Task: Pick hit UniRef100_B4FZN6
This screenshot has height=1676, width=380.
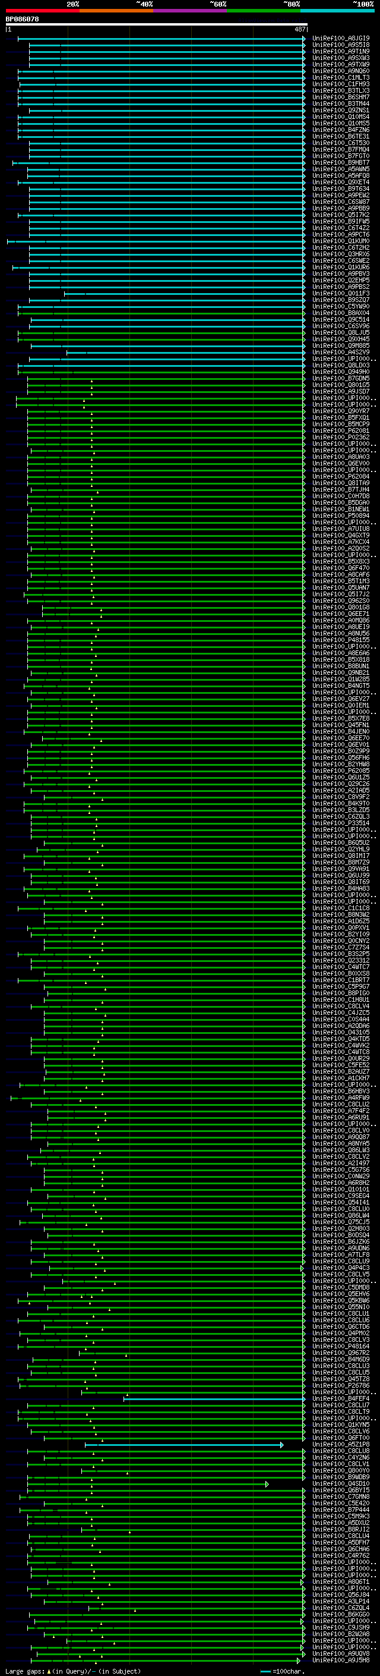Action: point(341,130)
